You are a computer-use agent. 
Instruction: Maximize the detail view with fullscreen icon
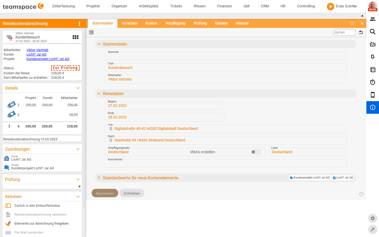[352, 23]
